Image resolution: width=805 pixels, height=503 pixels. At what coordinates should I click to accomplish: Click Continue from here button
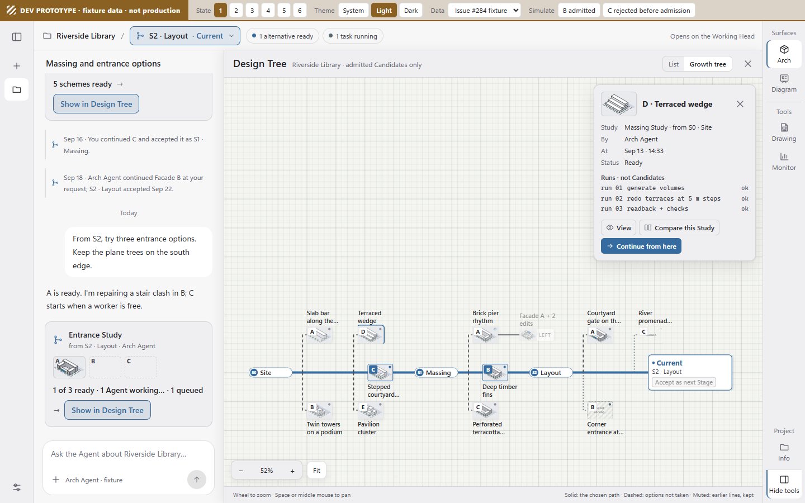pyautogui.click(x=641, y=246)
